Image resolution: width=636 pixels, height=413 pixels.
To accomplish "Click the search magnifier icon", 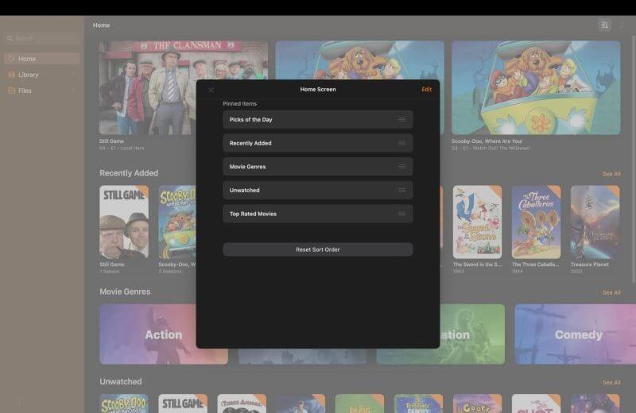I will (10, 39).
